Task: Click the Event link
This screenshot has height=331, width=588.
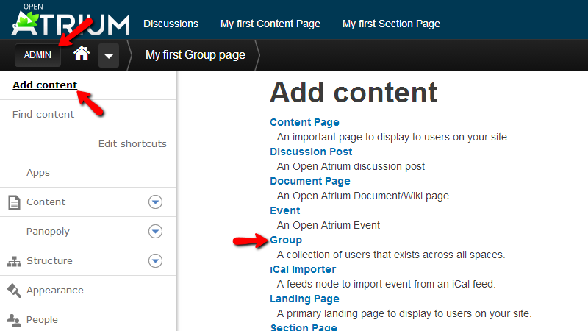Action: pyautogui.click(x=285, y=210)
